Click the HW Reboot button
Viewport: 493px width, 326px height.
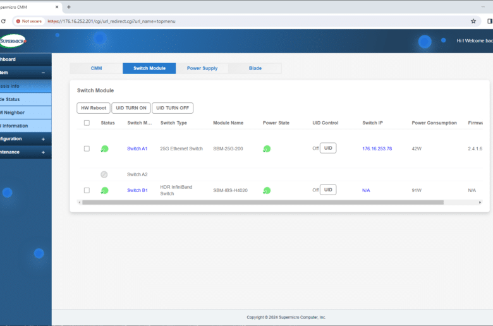coord(94,108)
